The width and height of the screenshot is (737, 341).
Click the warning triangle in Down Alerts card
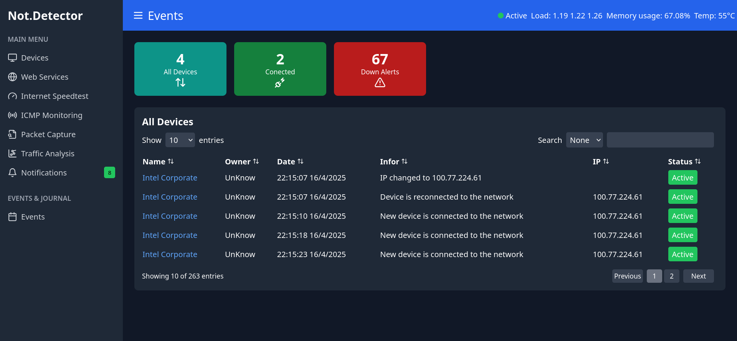pos(380,82)
